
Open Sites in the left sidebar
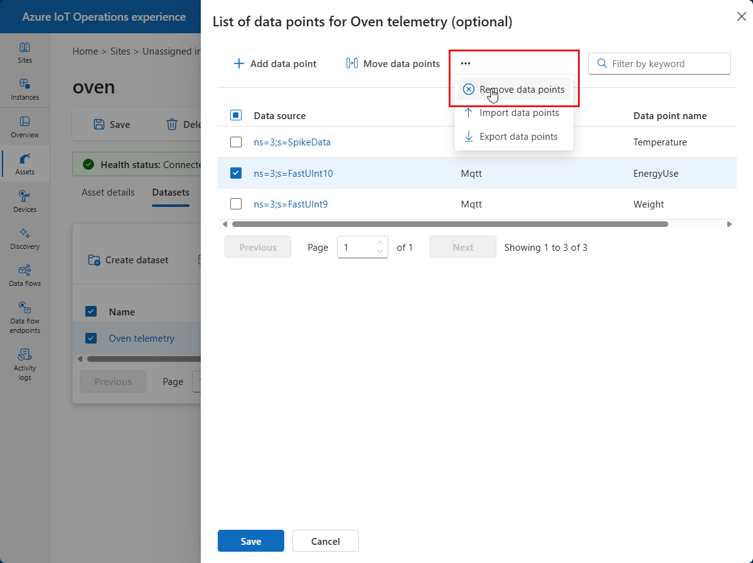[24, 53]
